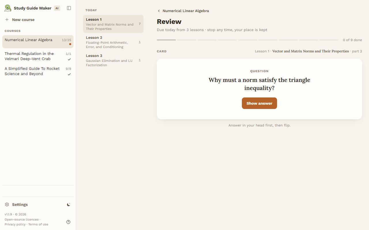The height and width of the screenshot is (230, 369).
Task: Select Lesson 1 Vector and Matrix Norms
Action: pos(113,24)
